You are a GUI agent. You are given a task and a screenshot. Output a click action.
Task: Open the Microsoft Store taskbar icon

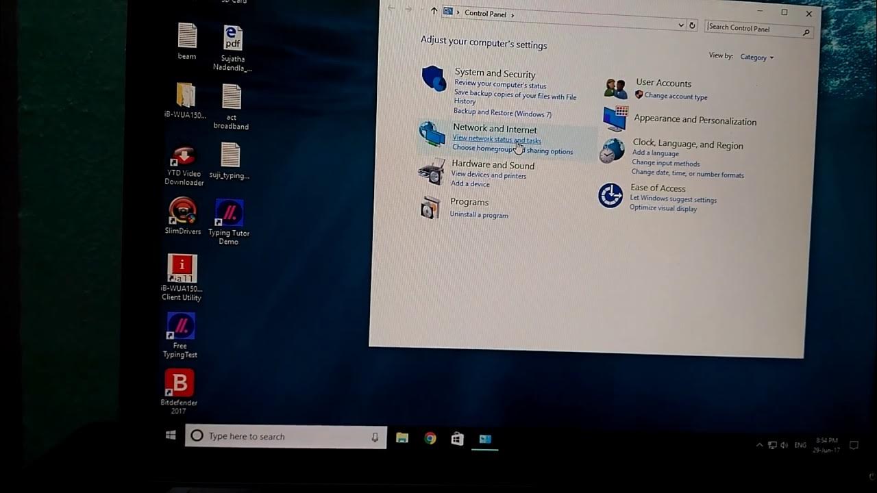click(x=457, y=440)
